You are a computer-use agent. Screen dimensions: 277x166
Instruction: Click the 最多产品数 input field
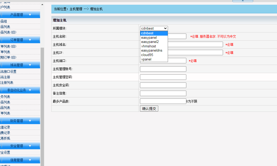pyautogui.click(x=163, y=101)
